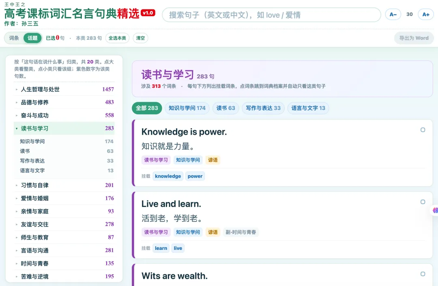Select 读书 subcategory in sidebar
This screenshot has width=438, height=286.
click(67, 151)
